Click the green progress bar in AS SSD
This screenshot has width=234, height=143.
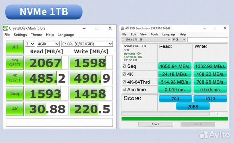(x=175, y=119)
